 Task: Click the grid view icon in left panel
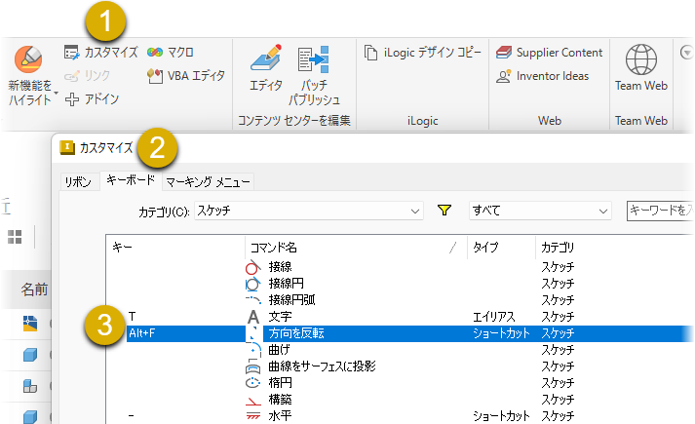coord(15,237)
